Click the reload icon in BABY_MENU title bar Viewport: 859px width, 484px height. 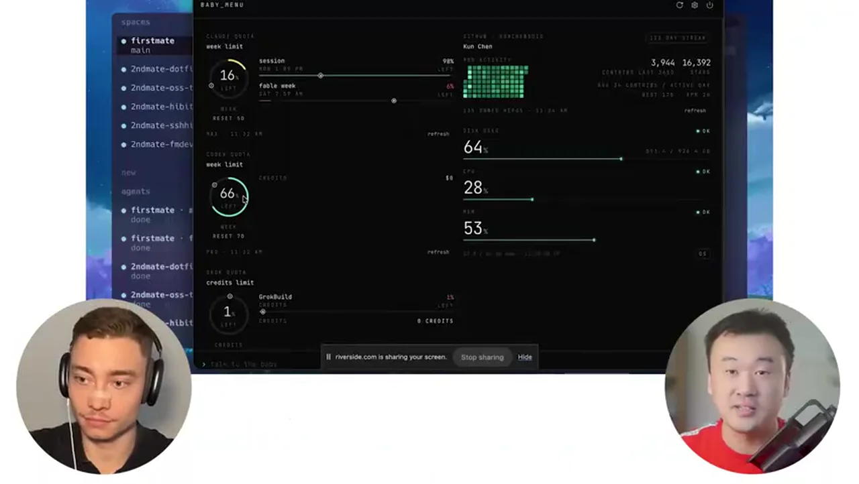point(679,5)
